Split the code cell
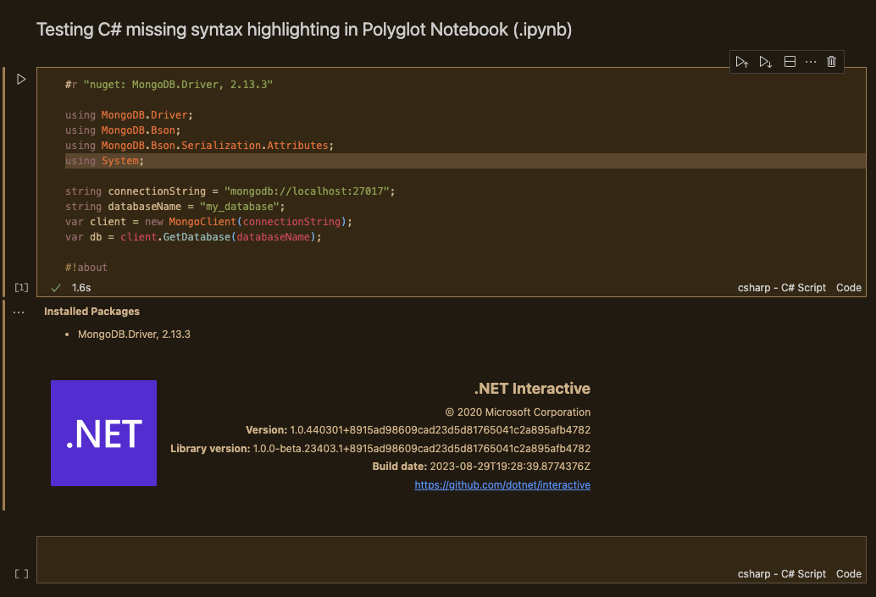The height and width of the screenshot is (597, 876). point(789,61)
